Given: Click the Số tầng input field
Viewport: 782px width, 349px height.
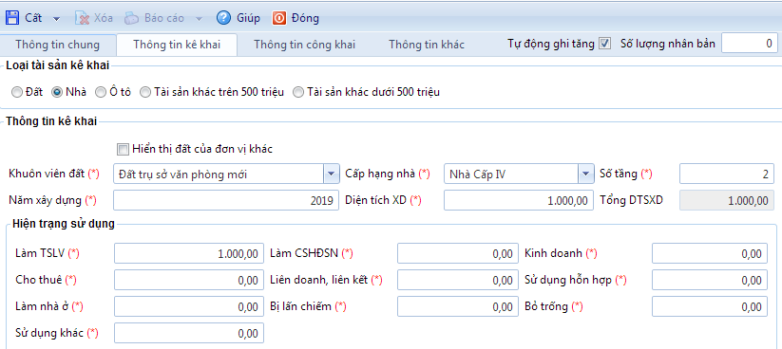Looking at the screenshot, I should coord(727,174).
